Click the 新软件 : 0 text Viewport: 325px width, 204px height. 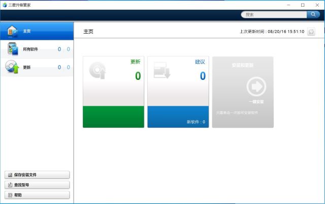pos(196,122)
